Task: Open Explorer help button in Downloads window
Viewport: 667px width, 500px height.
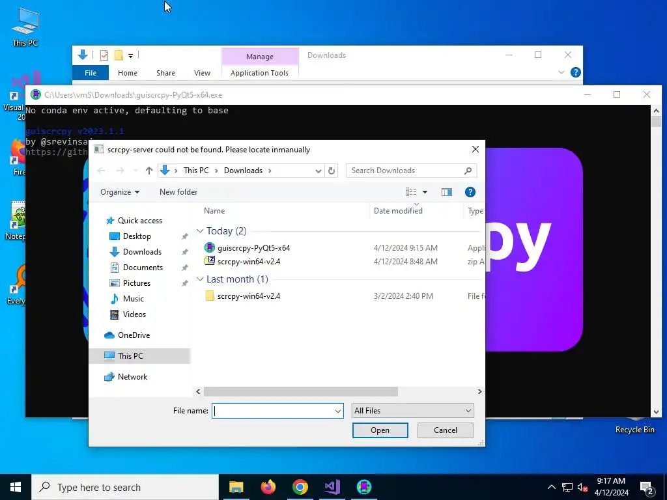Action: 576,72
